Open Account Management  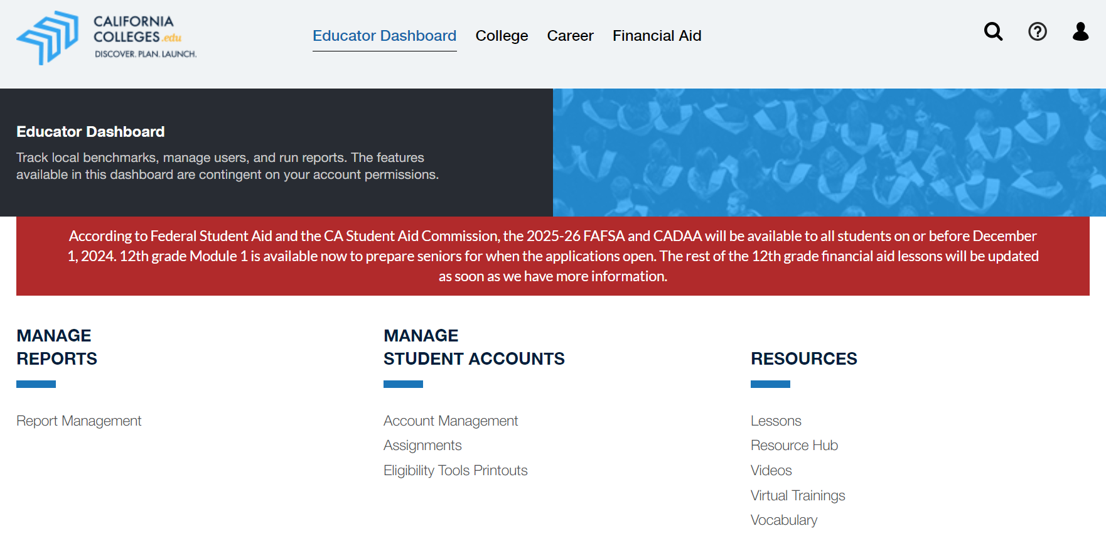(x=451, y=421)
